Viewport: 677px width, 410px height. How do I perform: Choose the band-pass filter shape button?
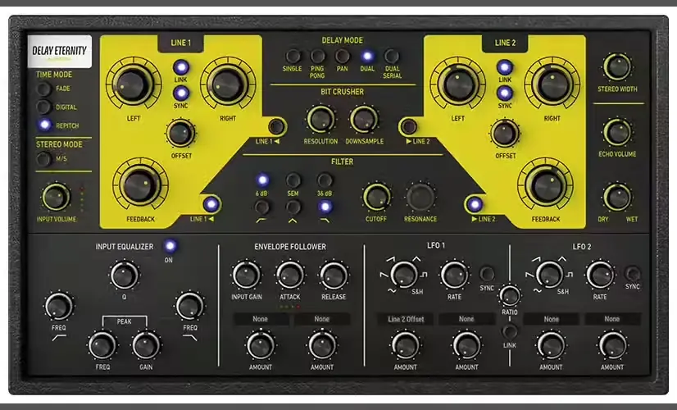293,207
